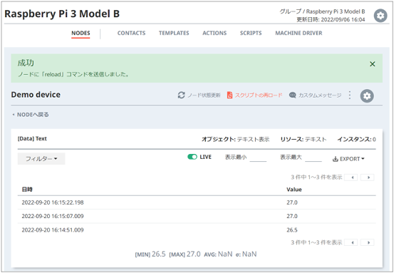Click スクリプトの再ロード button

254,95
